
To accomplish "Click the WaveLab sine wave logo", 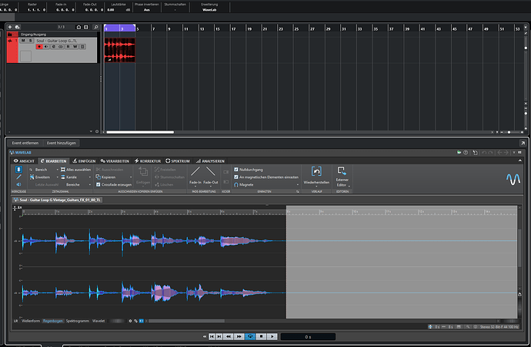I will pos(513,179).
